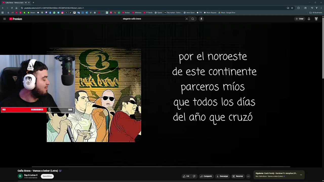Open the media controls icon in toolbar
The width and height of the screenshot is (324, 182).
312,8
